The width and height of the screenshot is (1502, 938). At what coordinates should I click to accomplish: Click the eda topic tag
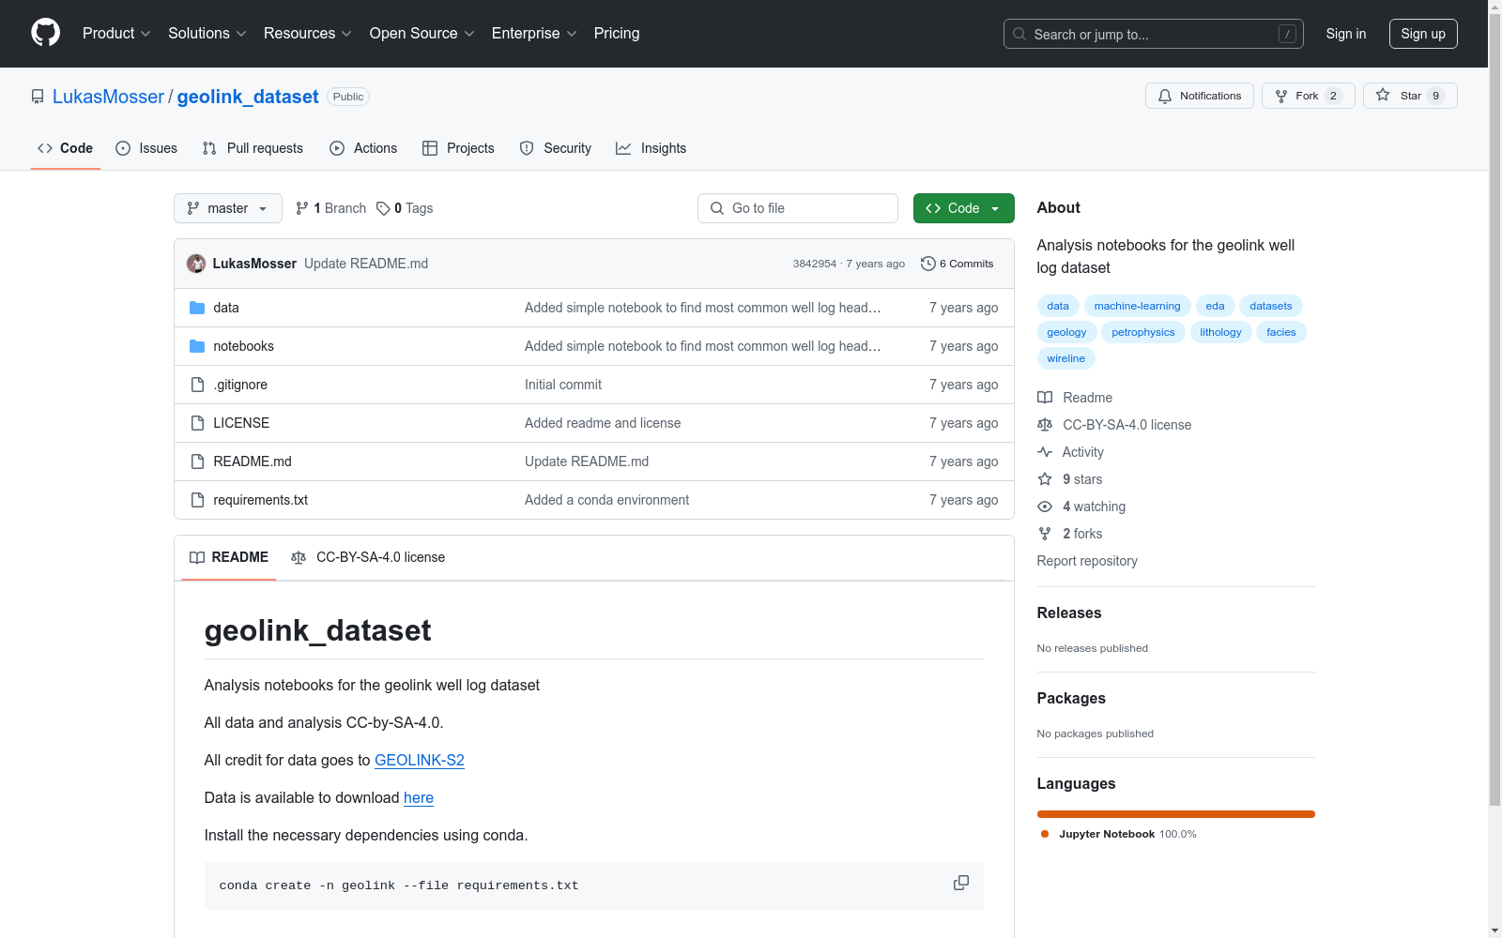pyautogui.click(x=1215, y=306)
